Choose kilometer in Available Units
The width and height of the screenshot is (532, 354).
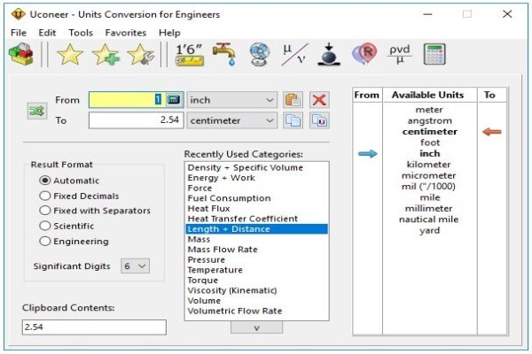click(429, 165)
